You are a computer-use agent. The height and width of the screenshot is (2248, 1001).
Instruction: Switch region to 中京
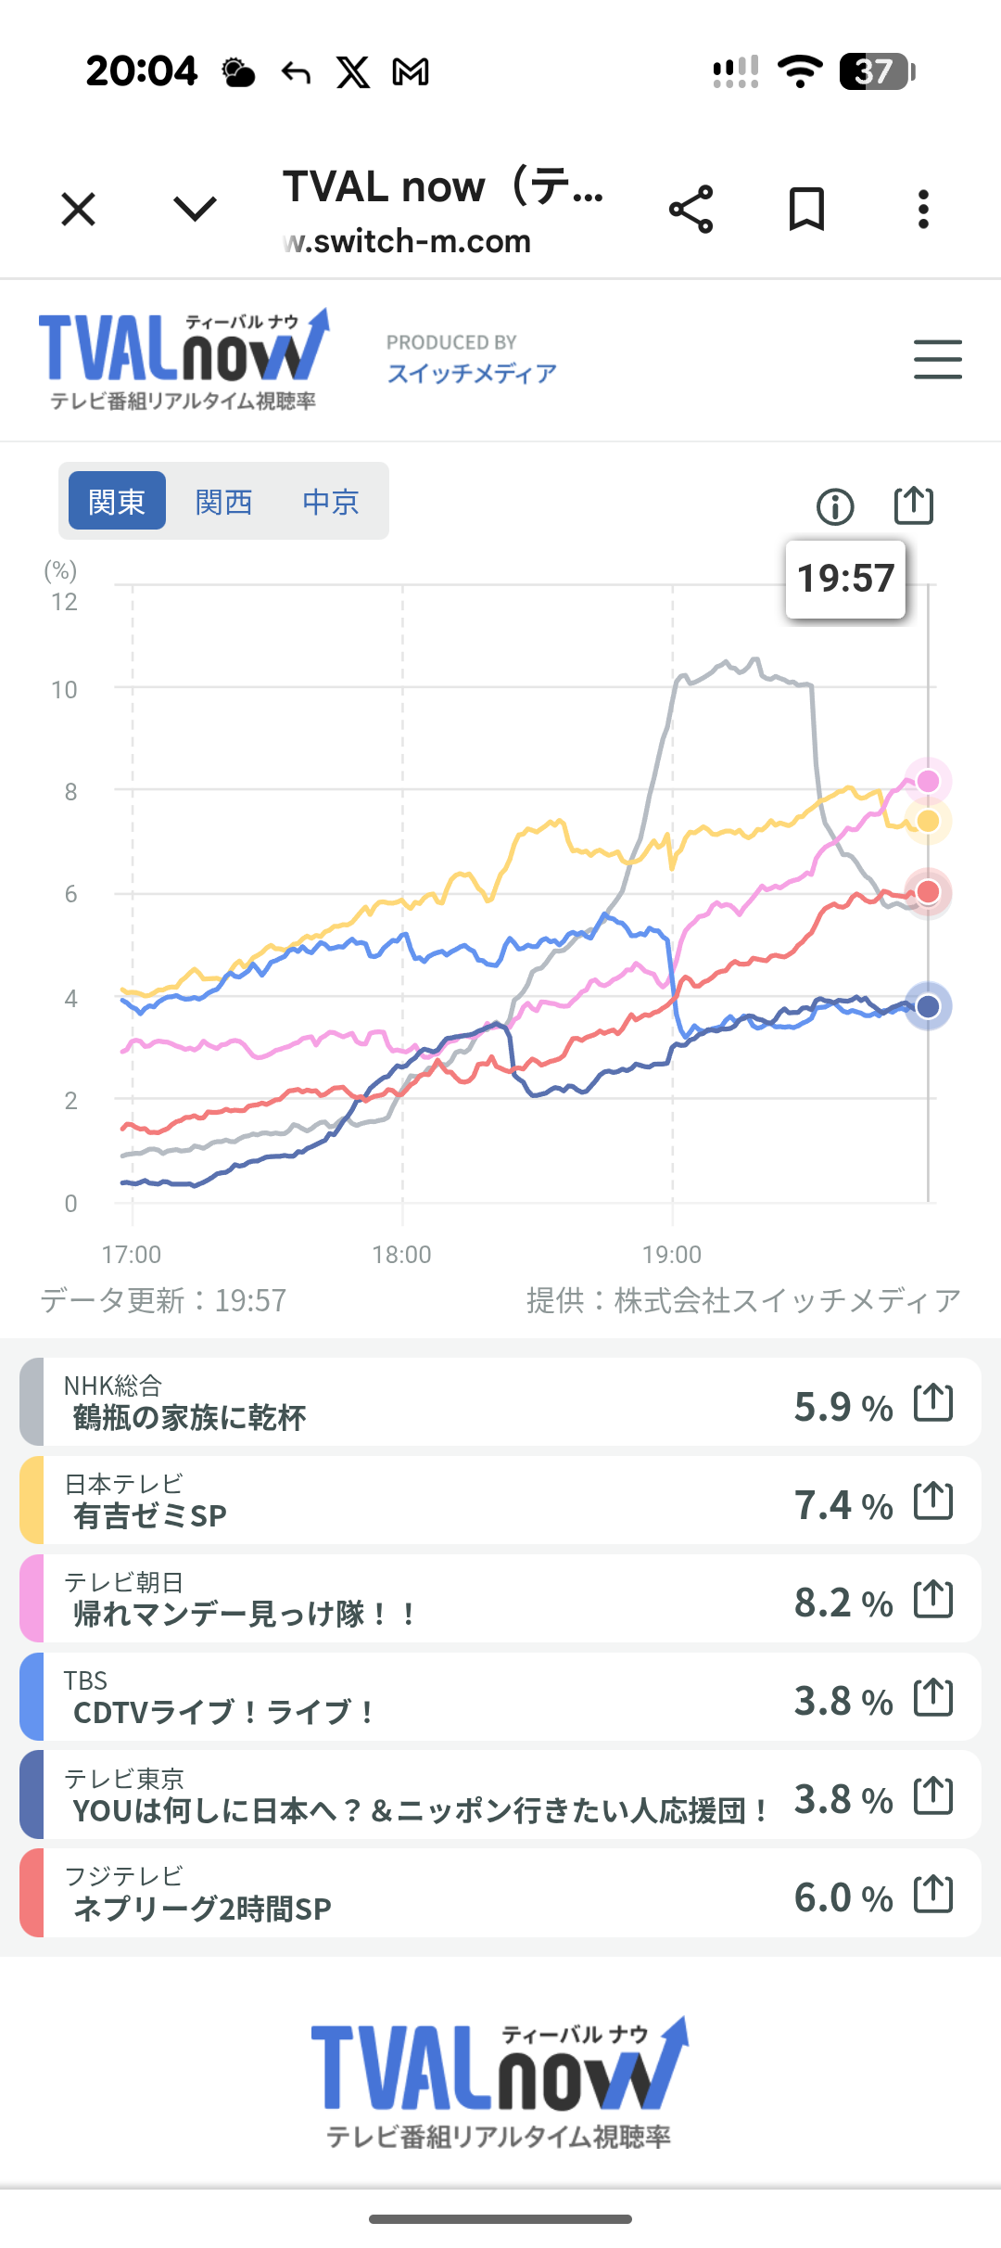pyautogui.click(x=331, y=502)
